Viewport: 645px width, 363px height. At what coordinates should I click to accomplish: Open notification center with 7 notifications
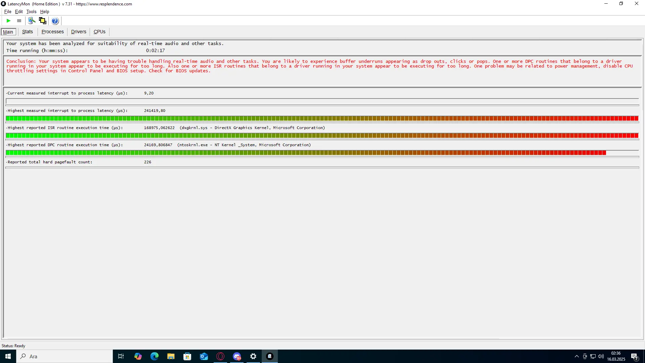click(x=635, y=357)
